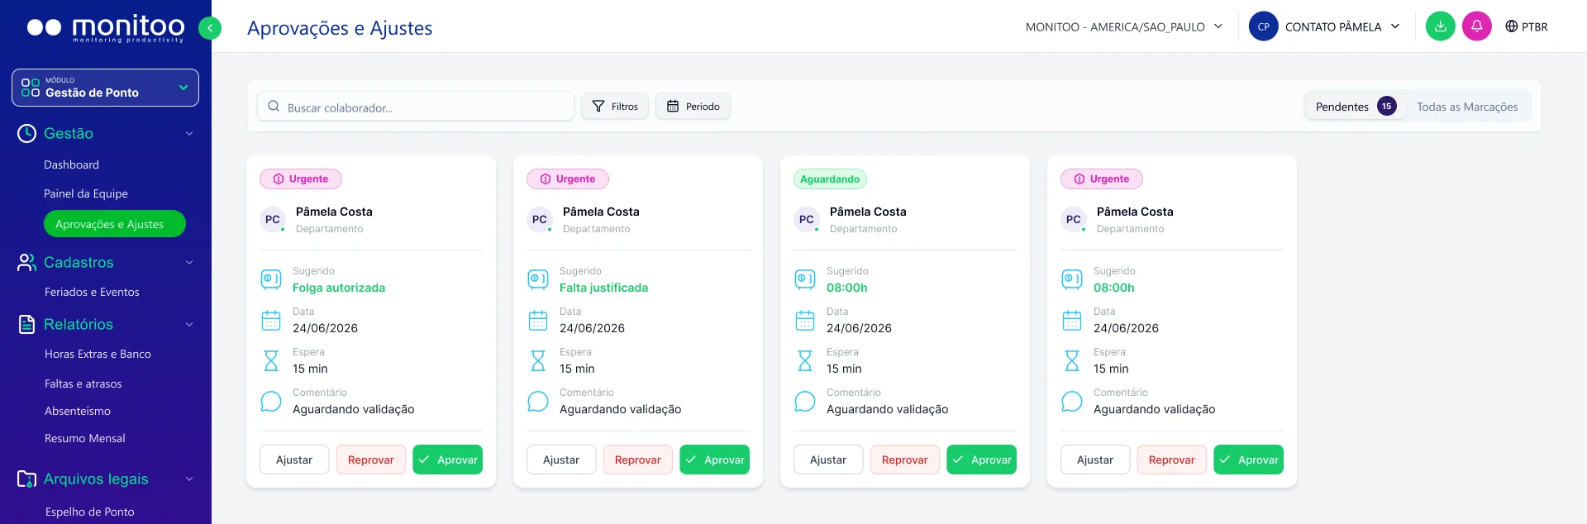
Task: Open the Filtros button
Action: tap(615, 106)
